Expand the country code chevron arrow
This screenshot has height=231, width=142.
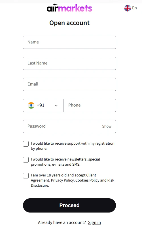(56, 105)
